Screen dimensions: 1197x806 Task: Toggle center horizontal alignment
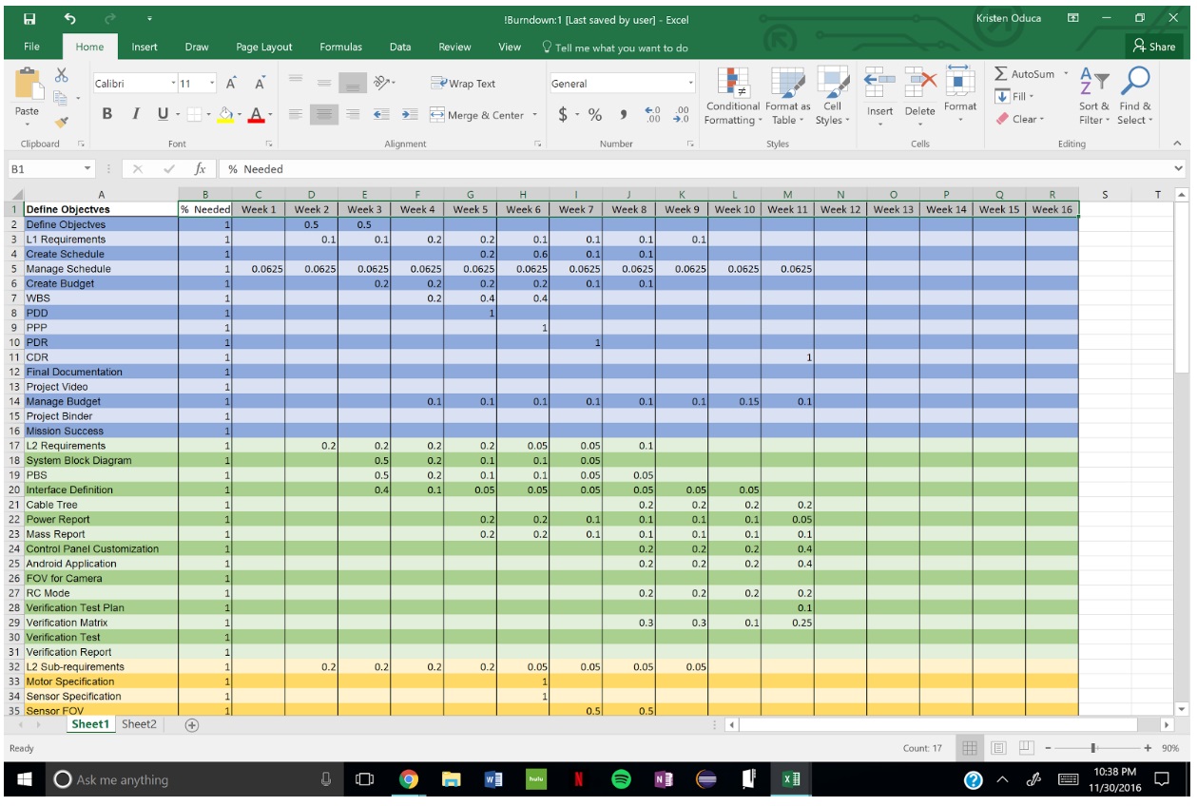323,114
